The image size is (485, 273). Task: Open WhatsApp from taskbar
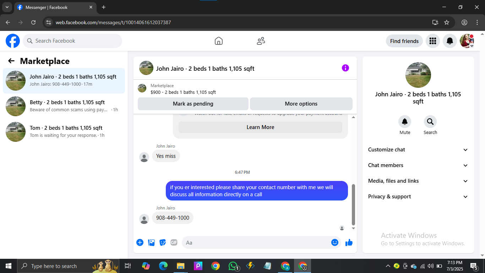click(x=233, y=266)
